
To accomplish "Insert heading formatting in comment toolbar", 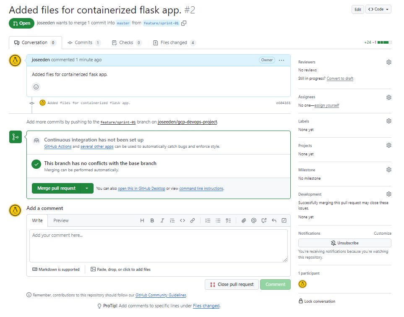I will coord(142,220).
